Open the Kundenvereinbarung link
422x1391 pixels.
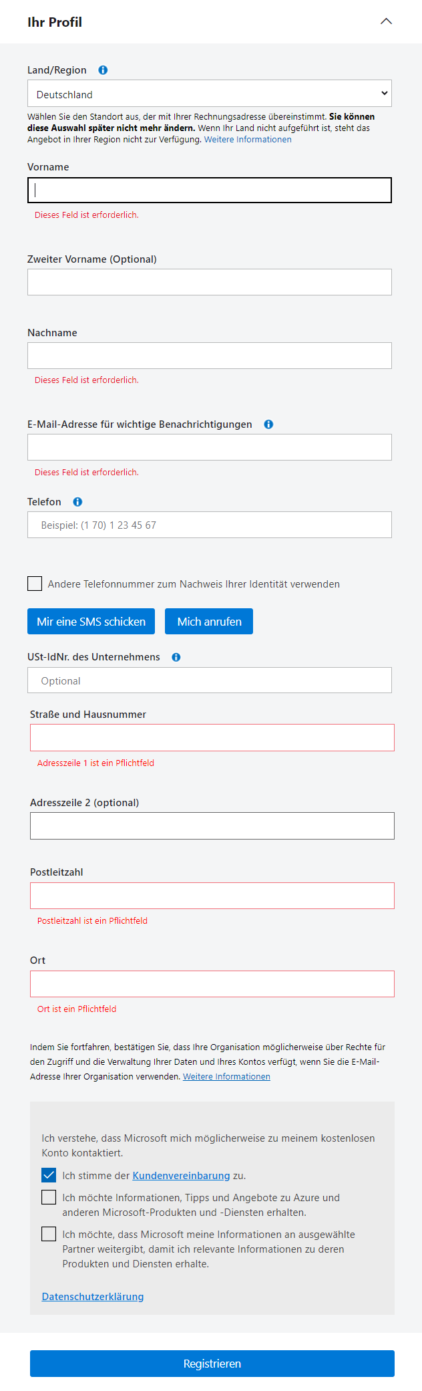pyautogui.click(x=181, y=1176)
